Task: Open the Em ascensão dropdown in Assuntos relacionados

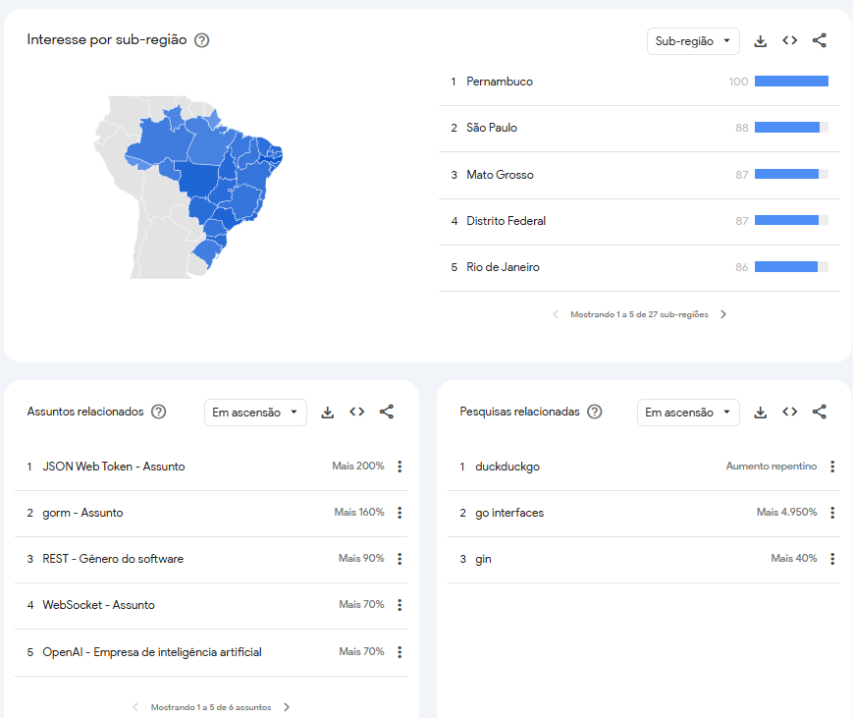Action: [255, 412]
